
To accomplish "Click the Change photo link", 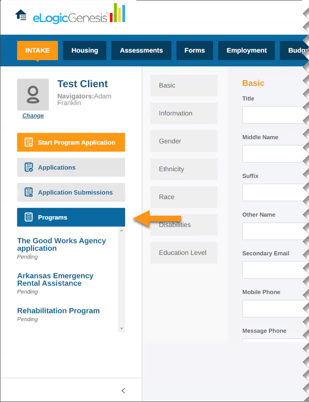I will 33,115.
